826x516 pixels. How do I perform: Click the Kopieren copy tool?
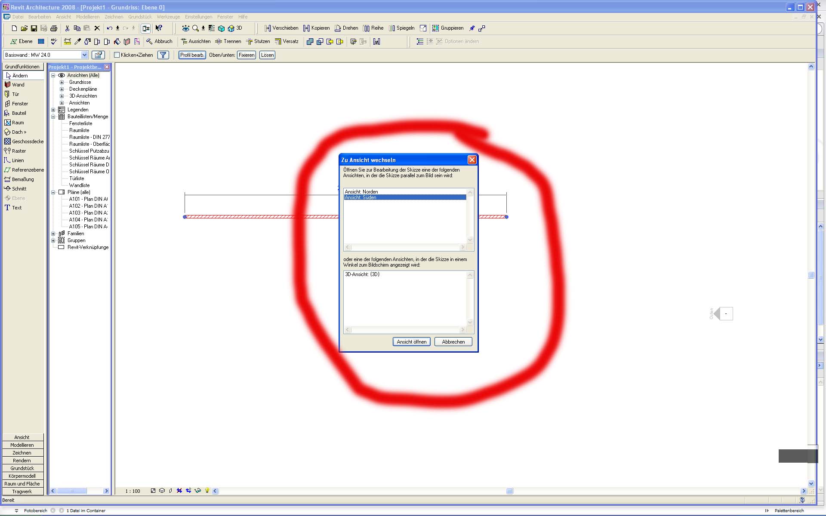tap(317, 28)
